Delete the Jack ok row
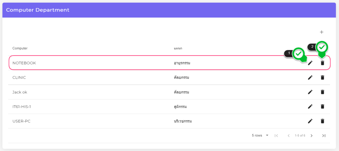The width and height of the screenshot is (339, 151). tap(322, 92)
